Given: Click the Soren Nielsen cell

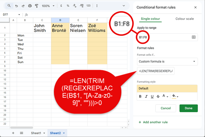Looking at the screenshot, I should (78, 28).
